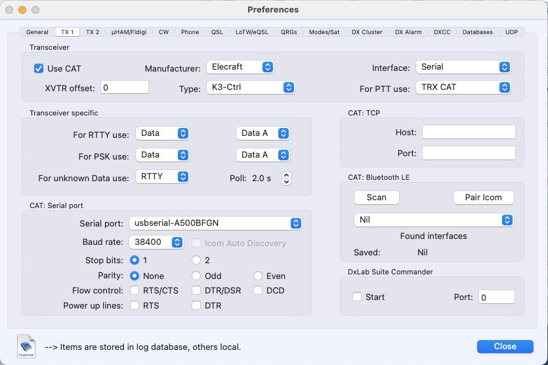Expand the Baud rate dropdown

tap(157, 242)
